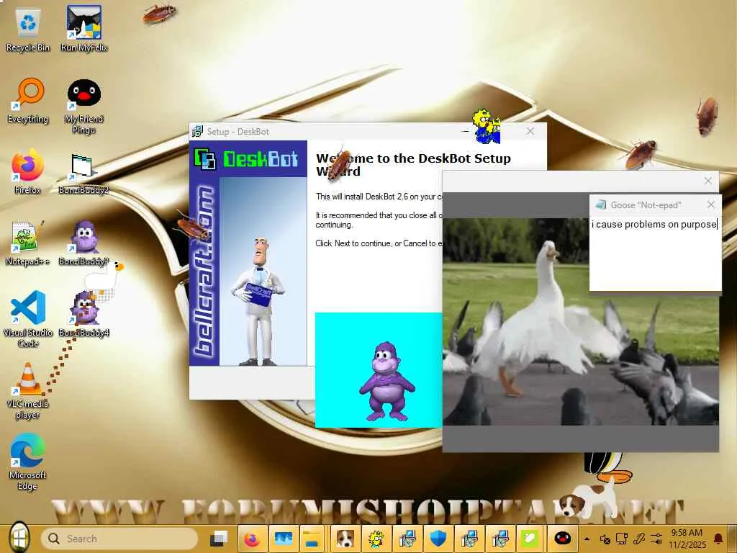Switch to Pingu app in the taskbar
The height and width of the screenshot is (553, 737).
pos(562,539)
